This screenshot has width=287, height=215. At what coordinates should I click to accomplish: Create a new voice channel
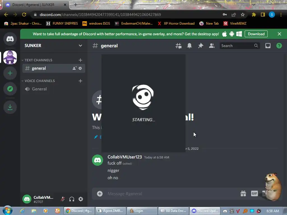80,81
